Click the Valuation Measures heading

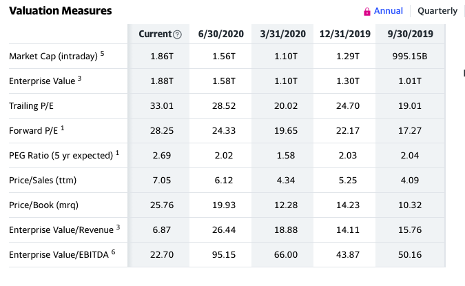(x=61, y=11)
